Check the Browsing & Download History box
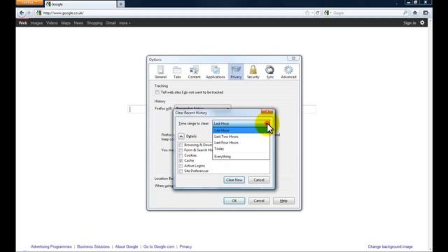Viewport: 448px width, 252px height. [x=181, y=145]
